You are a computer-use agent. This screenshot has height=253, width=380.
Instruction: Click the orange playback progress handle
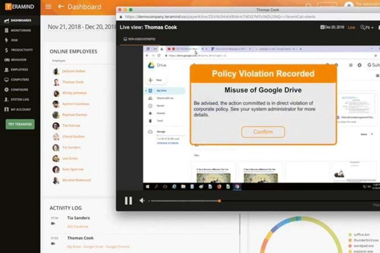click(219, 201)
